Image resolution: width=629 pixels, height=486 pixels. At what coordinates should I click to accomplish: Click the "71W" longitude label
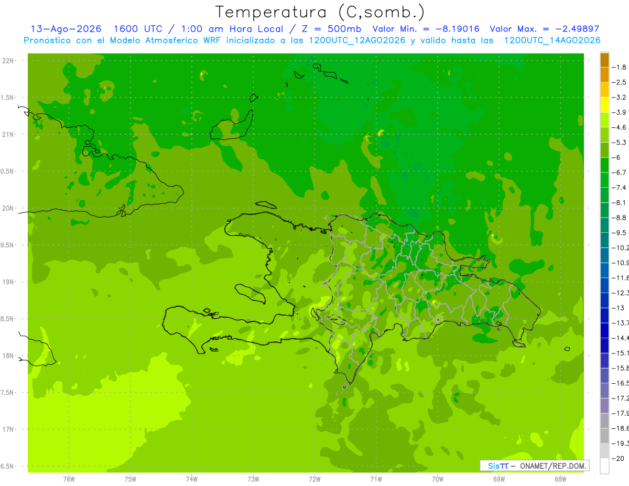pos(376,479)
